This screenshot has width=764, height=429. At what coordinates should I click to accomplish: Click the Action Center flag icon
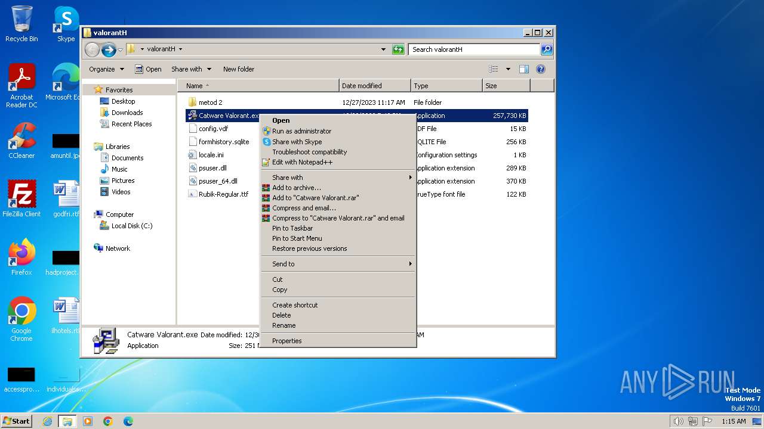707,421
